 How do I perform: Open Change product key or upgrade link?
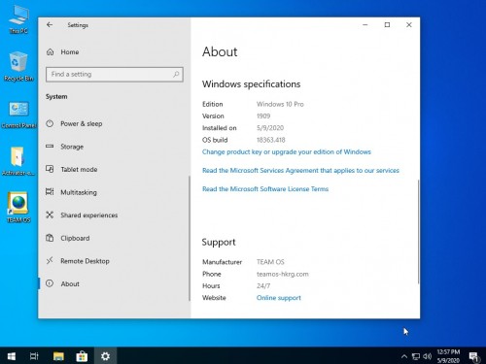pyautogui.click(x=287, y=151)
